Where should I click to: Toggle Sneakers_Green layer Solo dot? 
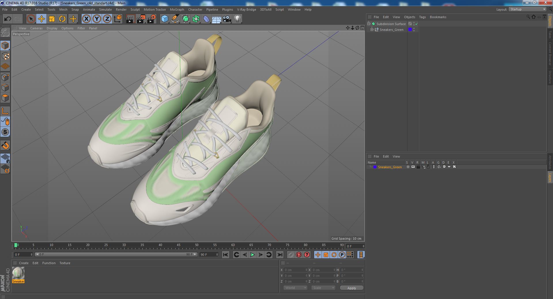click(x=408, y=167)
